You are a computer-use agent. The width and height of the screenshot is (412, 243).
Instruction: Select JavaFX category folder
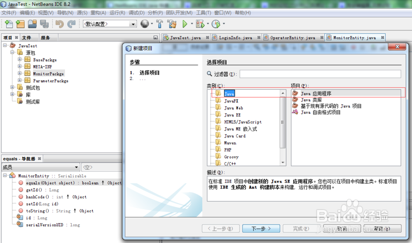(x=231, y=101)
